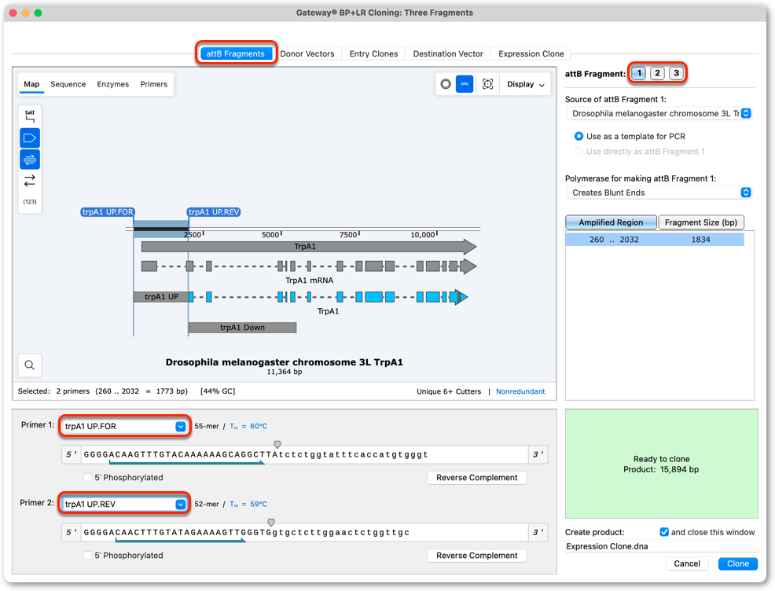Open the Primers view tab
Viewport: 775px width, 591px height.
(x=154, y=84)
